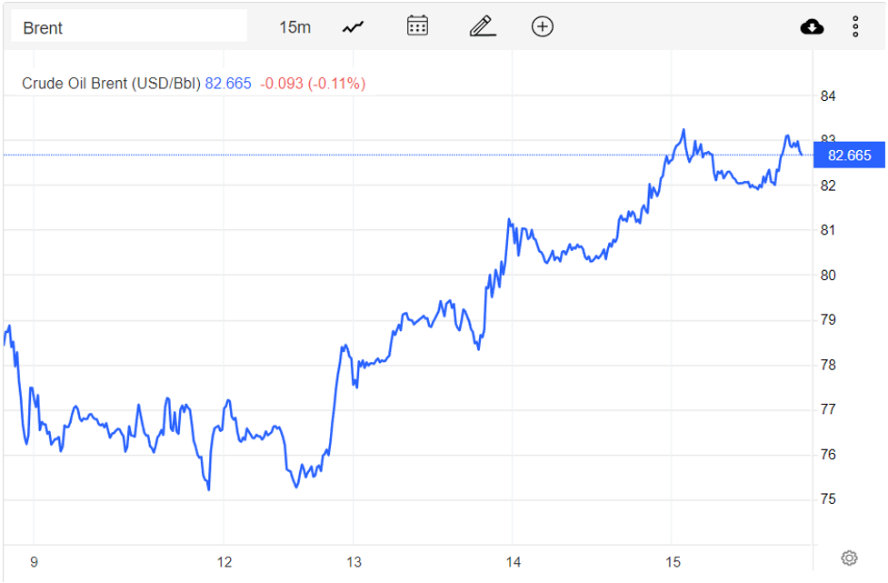Open the export options via download icon
Screen dimensions: 888x583
[x=811, y=25]
